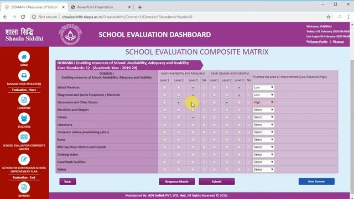
Task: Select Availability Level 3 for Electricity and Gadgets
Action: [x=193, y=110]
